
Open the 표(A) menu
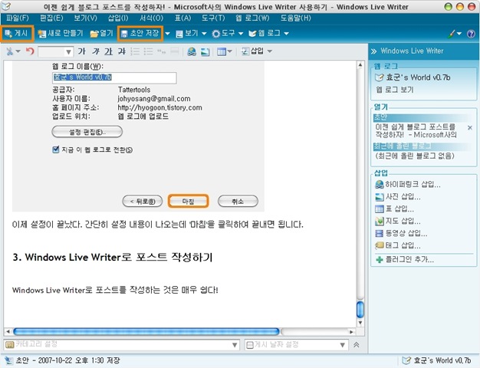(182, 18)
